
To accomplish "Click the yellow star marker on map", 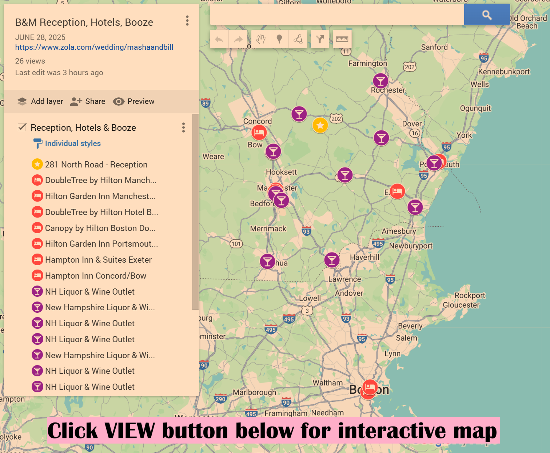I will click(320, 125).
